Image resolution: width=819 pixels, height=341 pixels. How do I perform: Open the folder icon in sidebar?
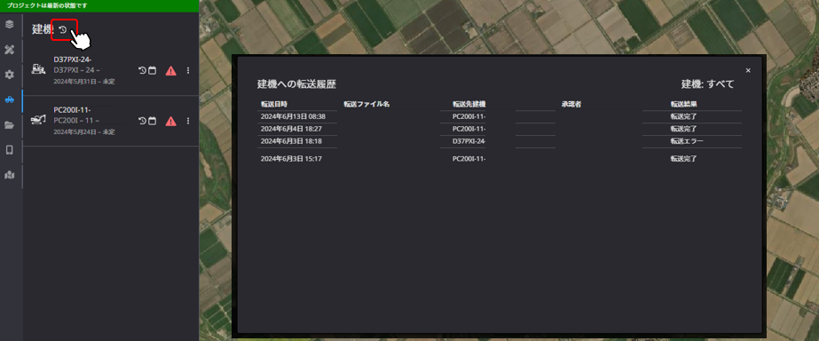tap(10, 125)
